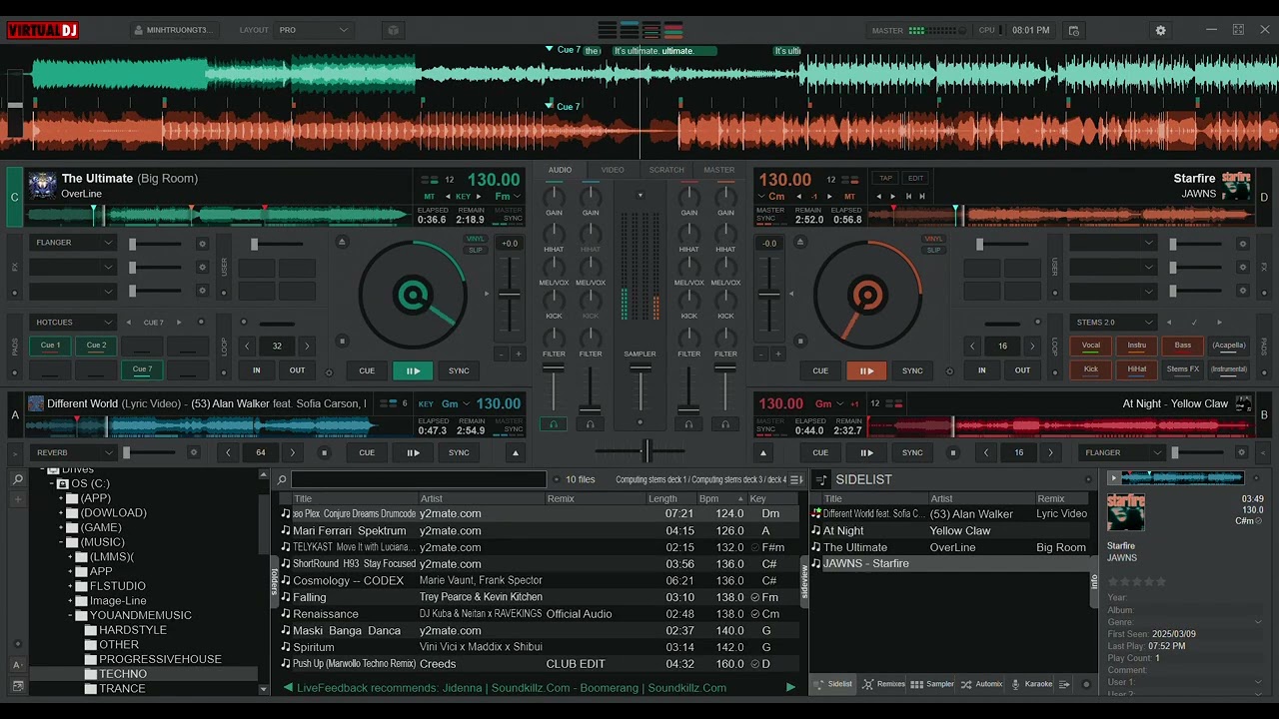
Task: Trigger Cue 7 hotcue pad
Action: pos(142,369)
